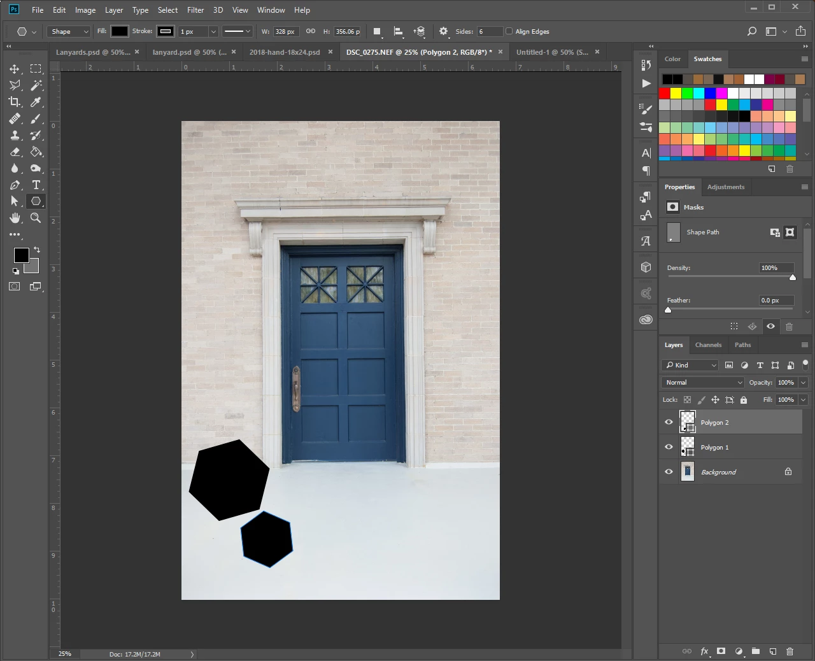
Task: Delete layer using Layers panel trash
Action: (x=790, y=651)
